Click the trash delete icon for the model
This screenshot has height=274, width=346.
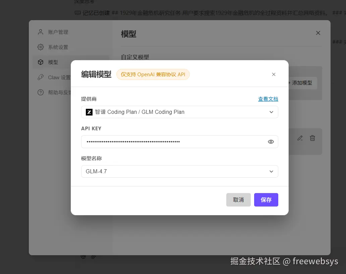tap(312, 138)
